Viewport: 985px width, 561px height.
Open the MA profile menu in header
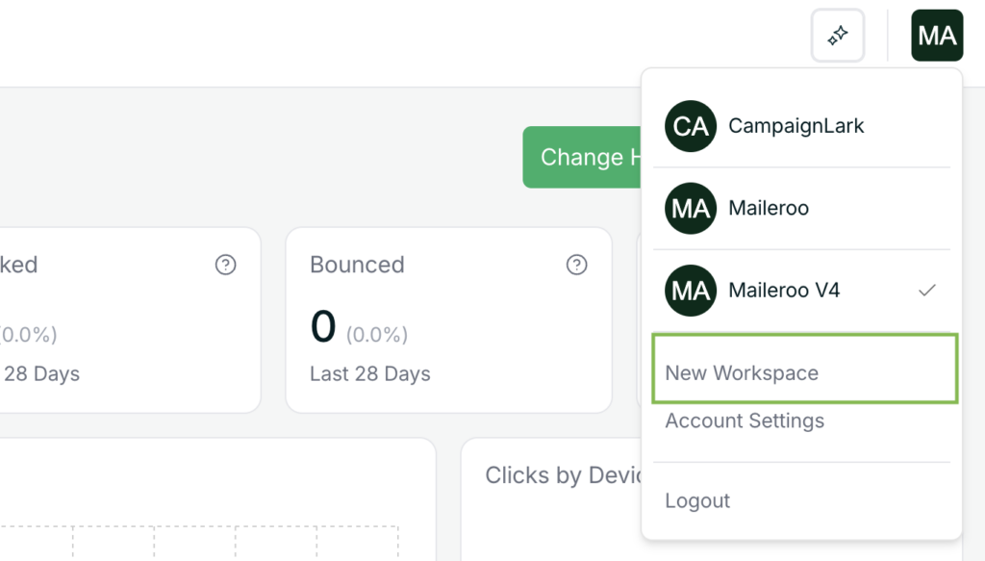click(937, 36)
